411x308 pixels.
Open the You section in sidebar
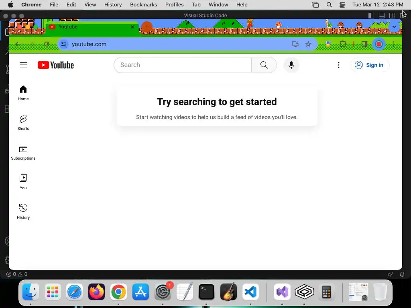pos(23,182)
